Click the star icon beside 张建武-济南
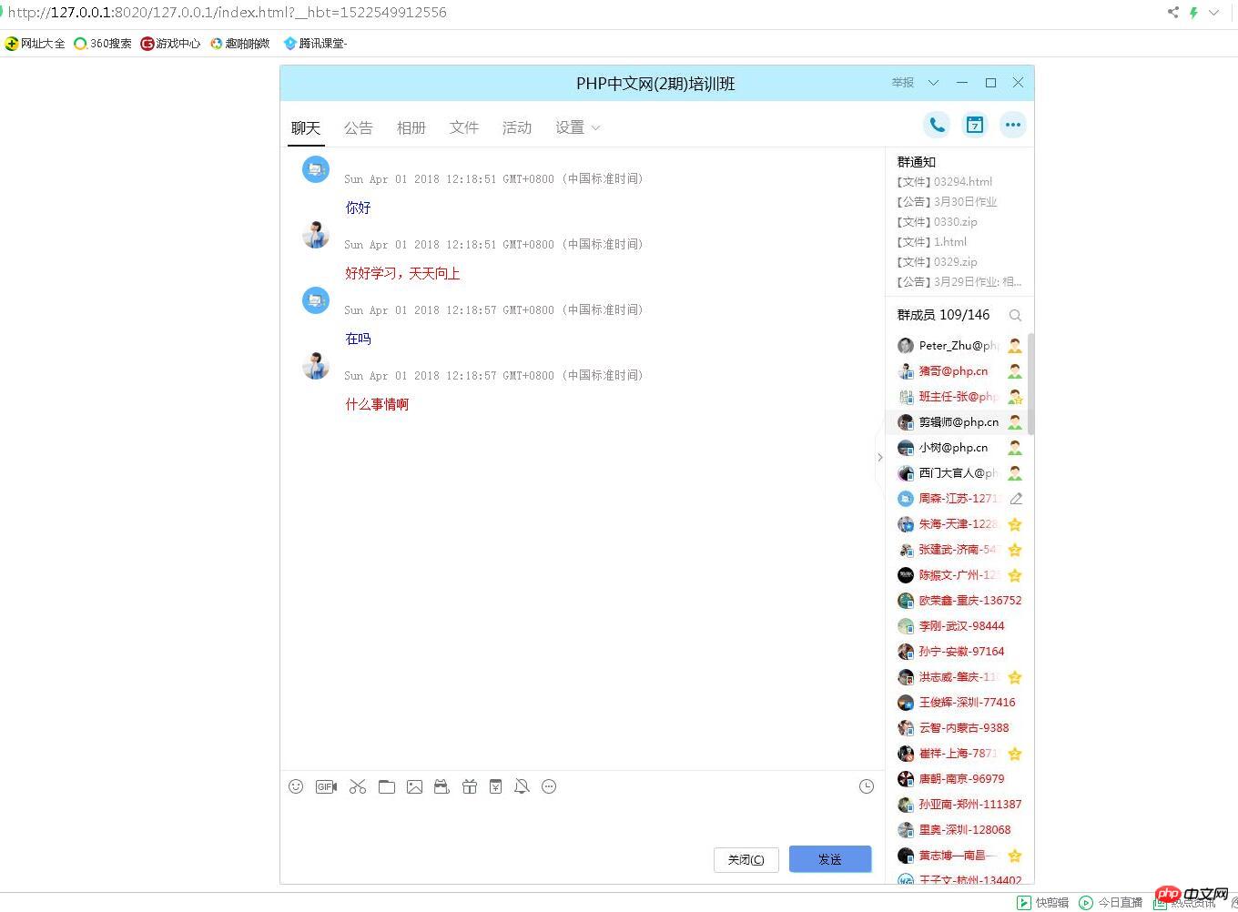 1015,550
